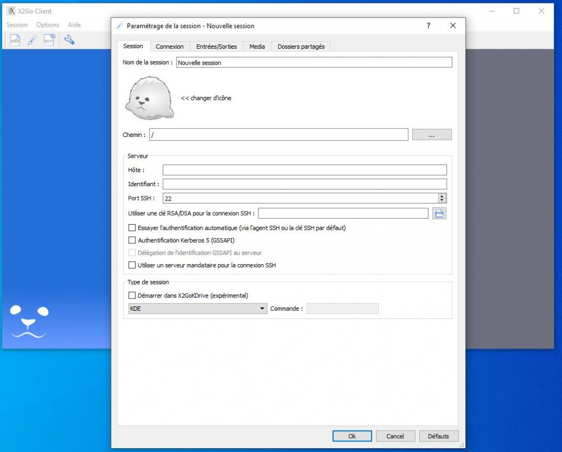Toggle Démarrer dans X2GoKDrive checkbox

pyautogui.click(x=132, y=295)
